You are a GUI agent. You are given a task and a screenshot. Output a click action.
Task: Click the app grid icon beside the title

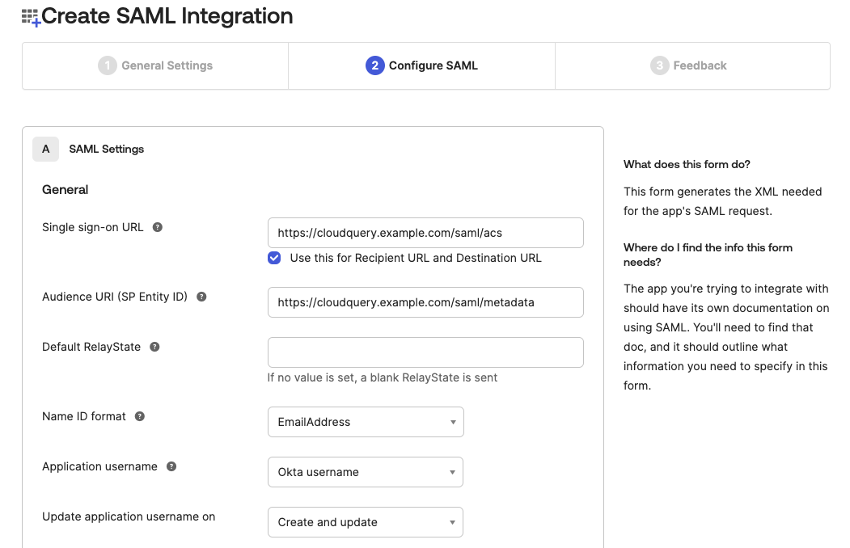pos(31,17)
